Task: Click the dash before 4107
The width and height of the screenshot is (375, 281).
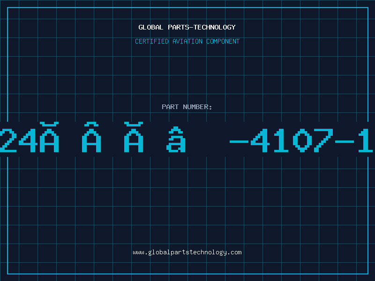Action: click(239, 142)
